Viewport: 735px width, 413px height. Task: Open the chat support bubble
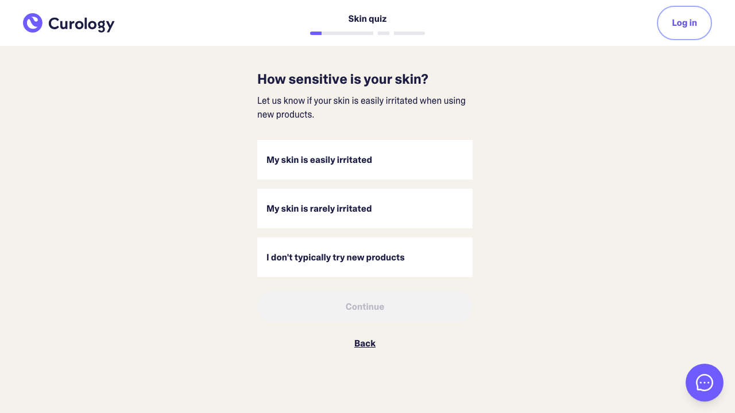tap(704, 383)
